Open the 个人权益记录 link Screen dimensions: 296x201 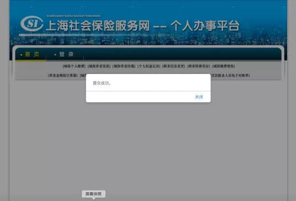point(149,66)
